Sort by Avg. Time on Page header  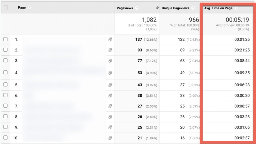coord(218,8)
